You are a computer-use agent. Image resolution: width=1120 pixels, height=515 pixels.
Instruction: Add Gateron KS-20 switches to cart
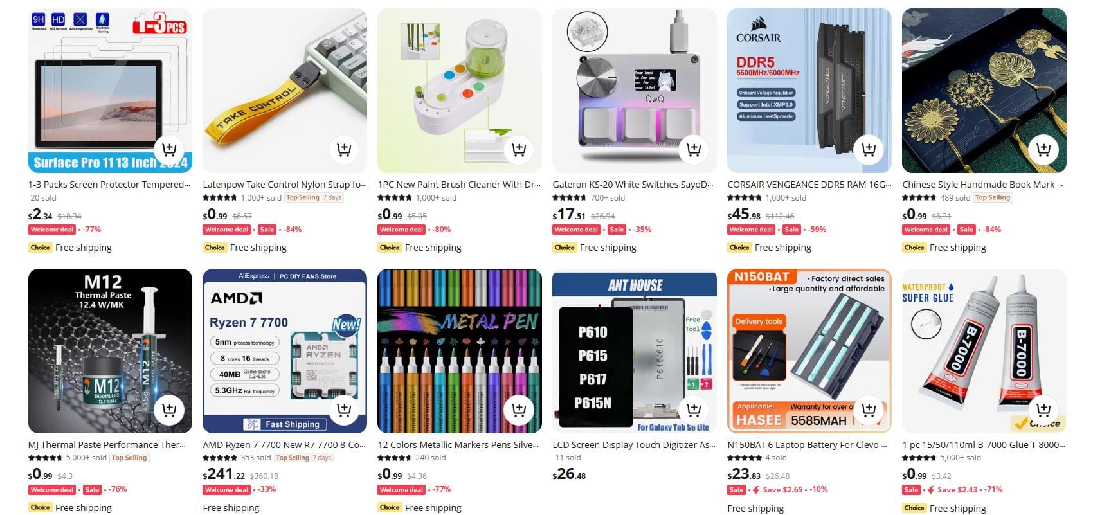694,150
